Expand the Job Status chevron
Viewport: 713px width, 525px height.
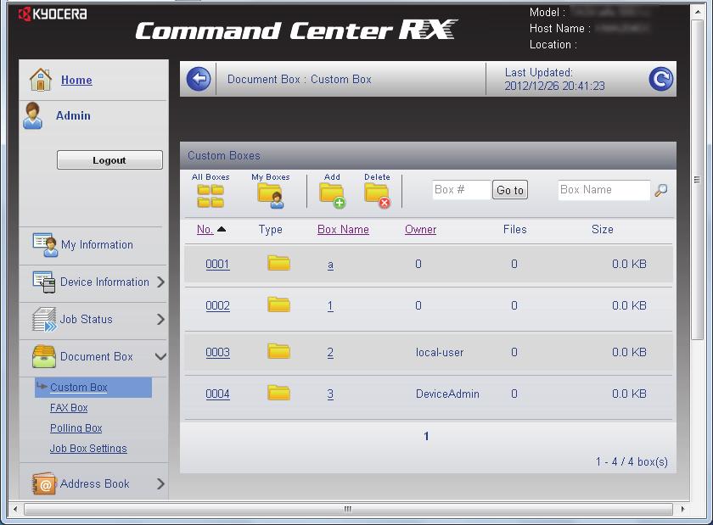pyautogui.click(x=160, y=319)
